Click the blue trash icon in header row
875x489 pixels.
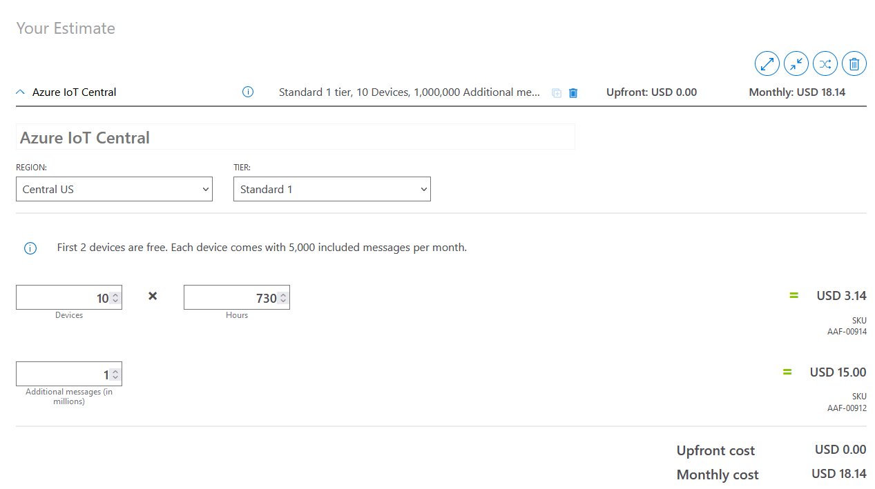tap(573, 92)
